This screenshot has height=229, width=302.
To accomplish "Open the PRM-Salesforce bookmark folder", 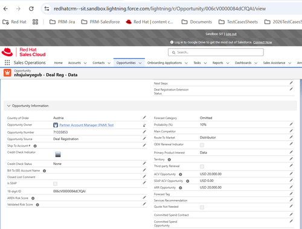I will (100, 22).
